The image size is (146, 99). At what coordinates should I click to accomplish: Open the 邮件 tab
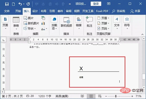point(60,11)
